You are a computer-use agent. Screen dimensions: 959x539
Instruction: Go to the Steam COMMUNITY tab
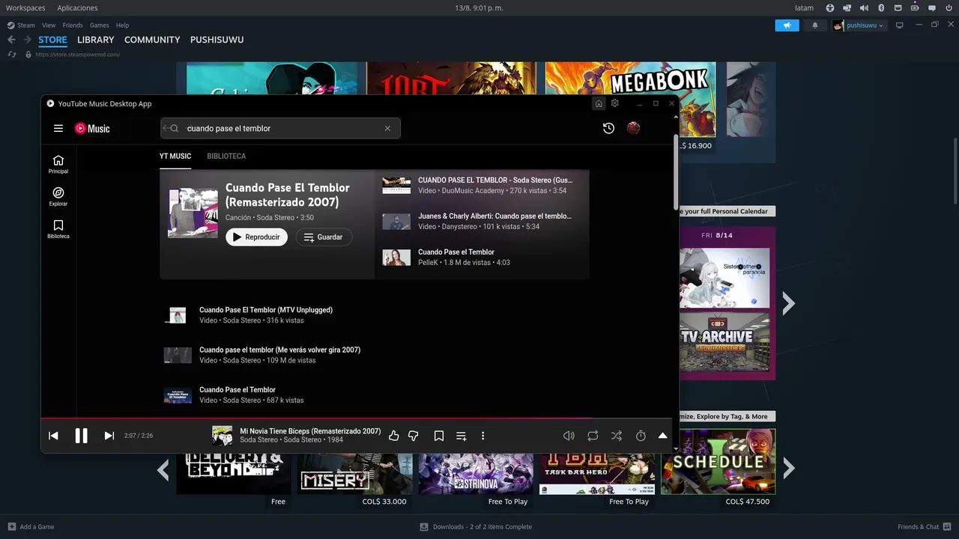[152, 40]
